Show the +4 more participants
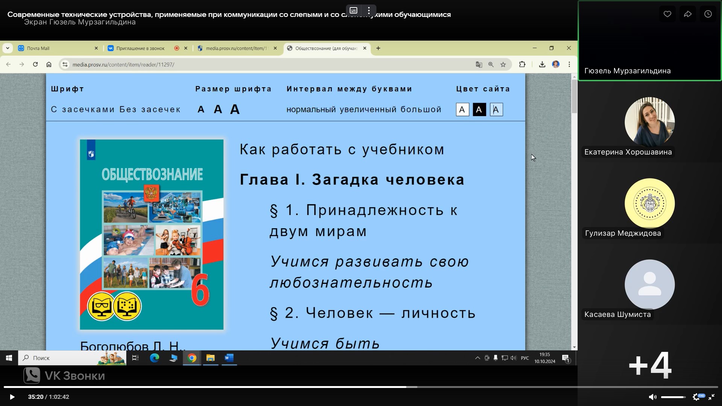 pyautogui.click(x=649, y=365)
